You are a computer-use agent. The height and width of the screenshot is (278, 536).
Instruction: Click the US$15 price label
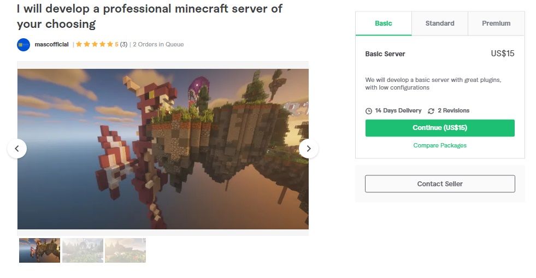click(x=503, y=54)
